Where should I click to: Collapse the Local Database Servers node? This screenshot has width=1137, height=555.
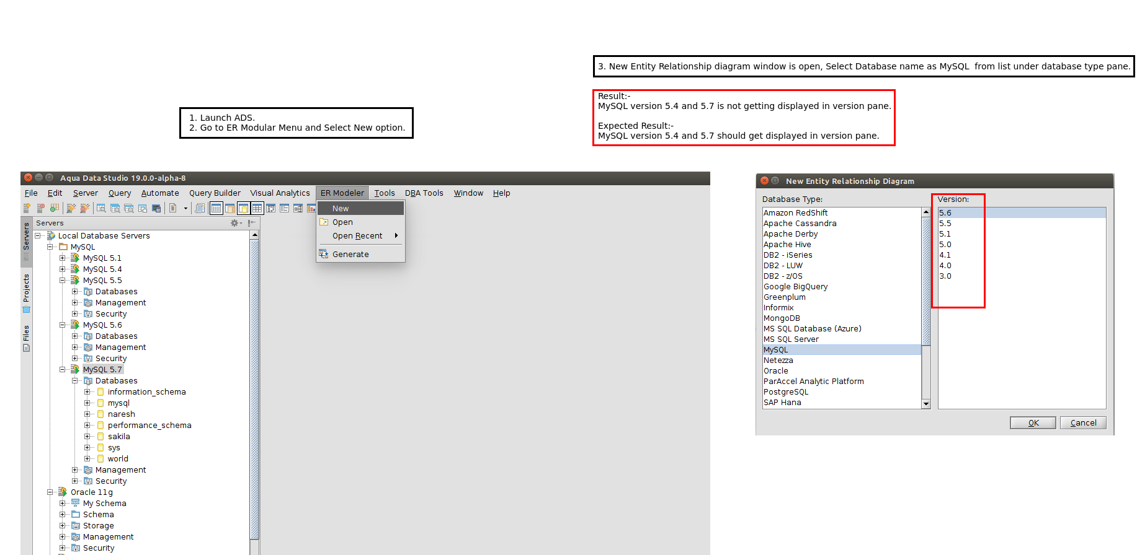point(38,236)
